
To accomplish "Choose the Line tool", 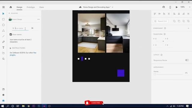I will click(x=3, y=36).
